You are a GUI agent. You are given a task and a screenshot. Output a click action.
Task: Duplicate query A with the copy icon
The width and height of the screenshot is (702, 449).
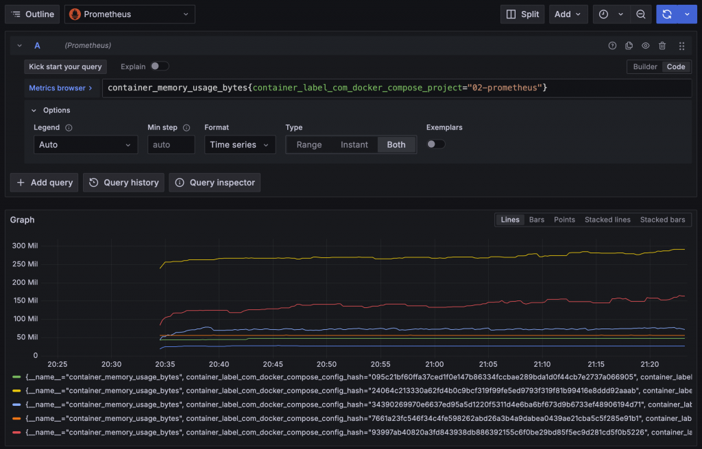629,46
